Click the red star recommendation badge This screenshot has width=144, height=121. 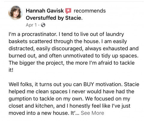tap(68, 11)
